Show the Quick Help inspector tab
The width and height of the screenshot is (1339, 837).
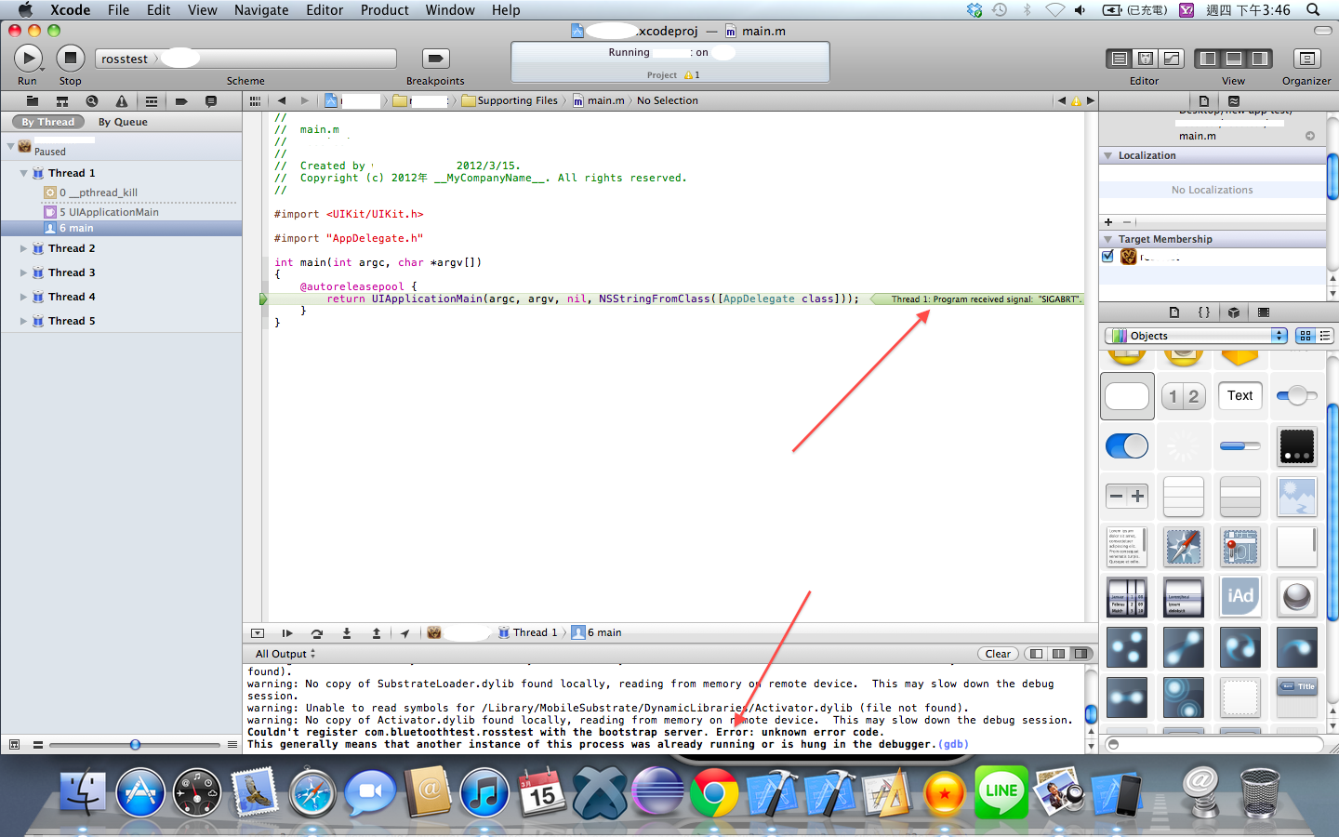(x=1234, y=100)
